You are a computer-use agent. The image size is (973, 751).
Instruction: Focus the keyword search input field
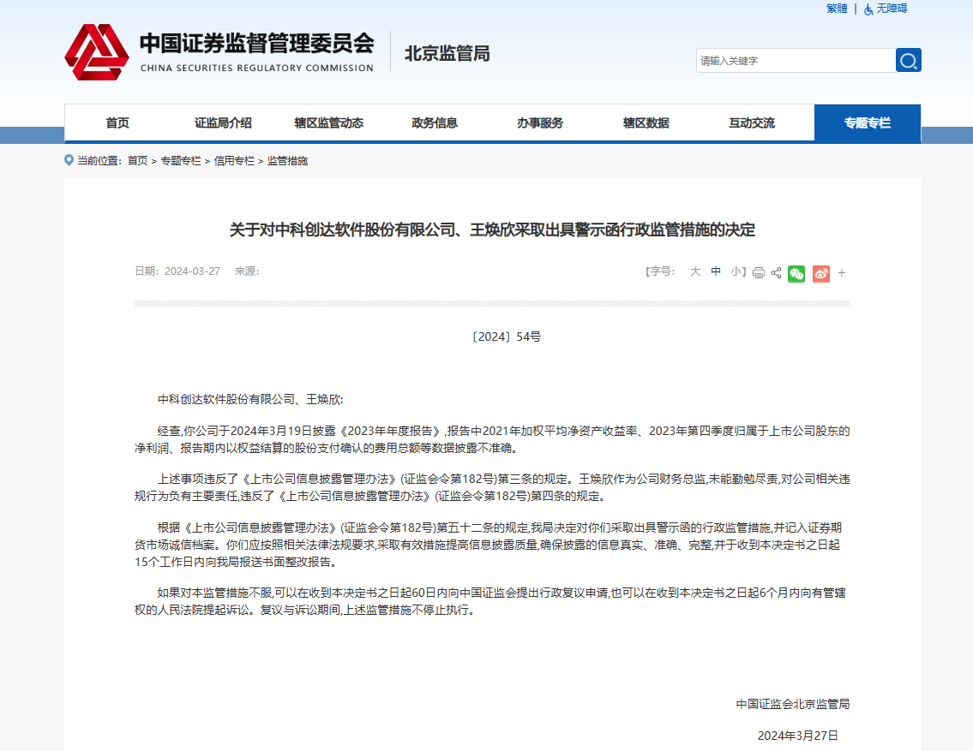(x=796, y=60)
